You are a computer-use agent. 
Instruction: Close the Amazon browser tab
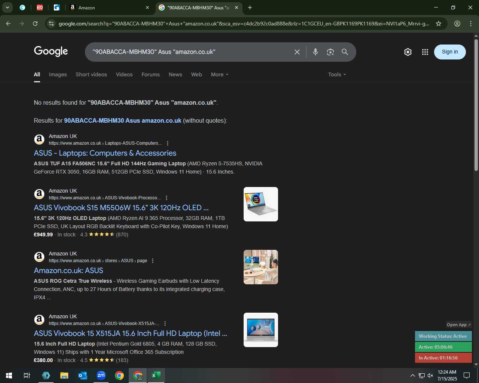pyautogui.click(x=147, y=7)
